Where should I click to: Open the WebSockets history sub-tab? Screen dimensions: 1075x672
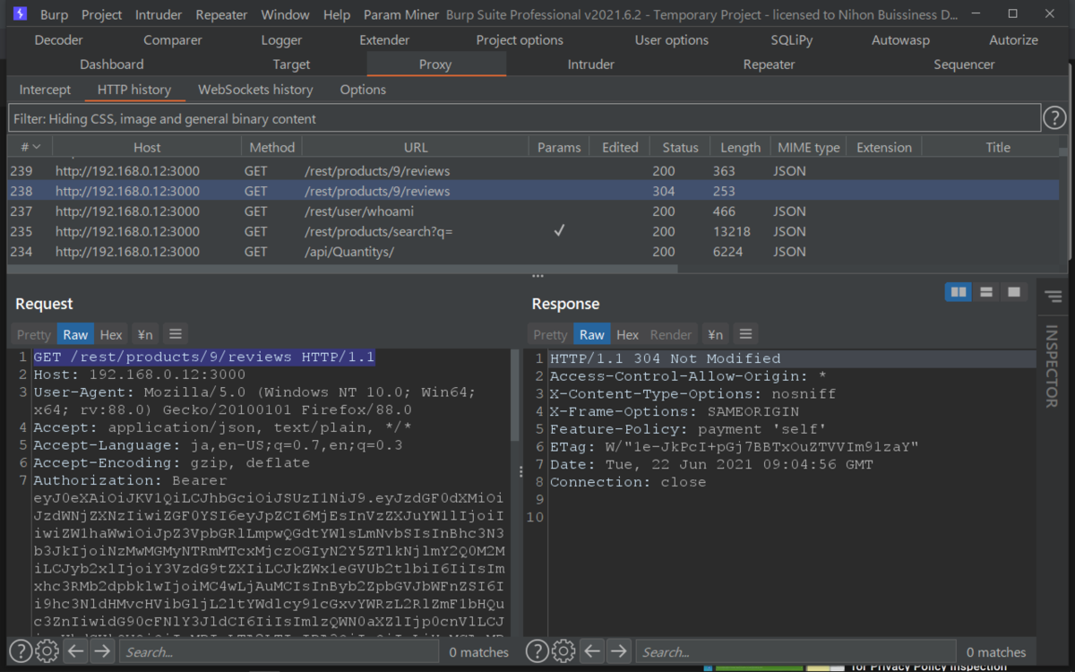tap(255, 90)
